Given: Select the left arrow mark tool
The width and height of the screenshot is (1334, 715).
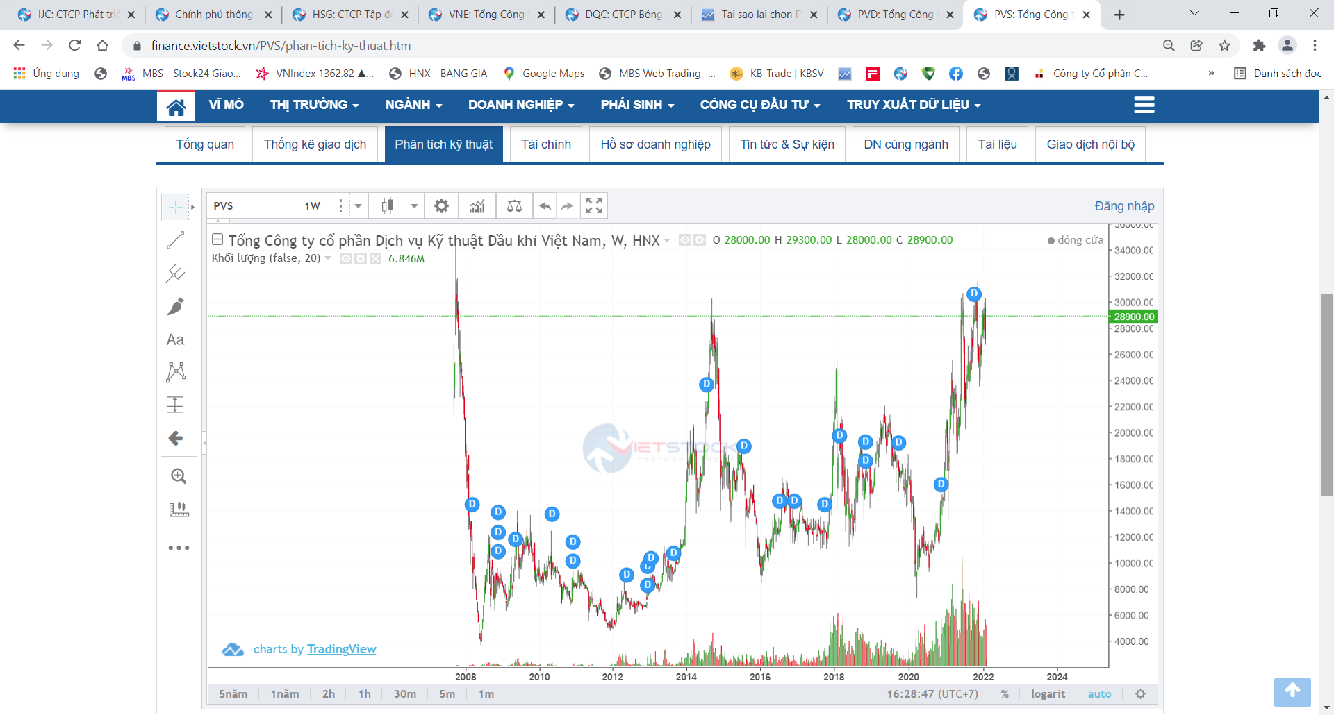Looking at the screenshot, I should pos(176,438).
